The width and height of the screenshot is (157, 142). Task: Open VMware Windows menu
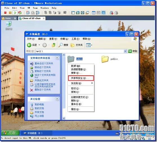44,8
